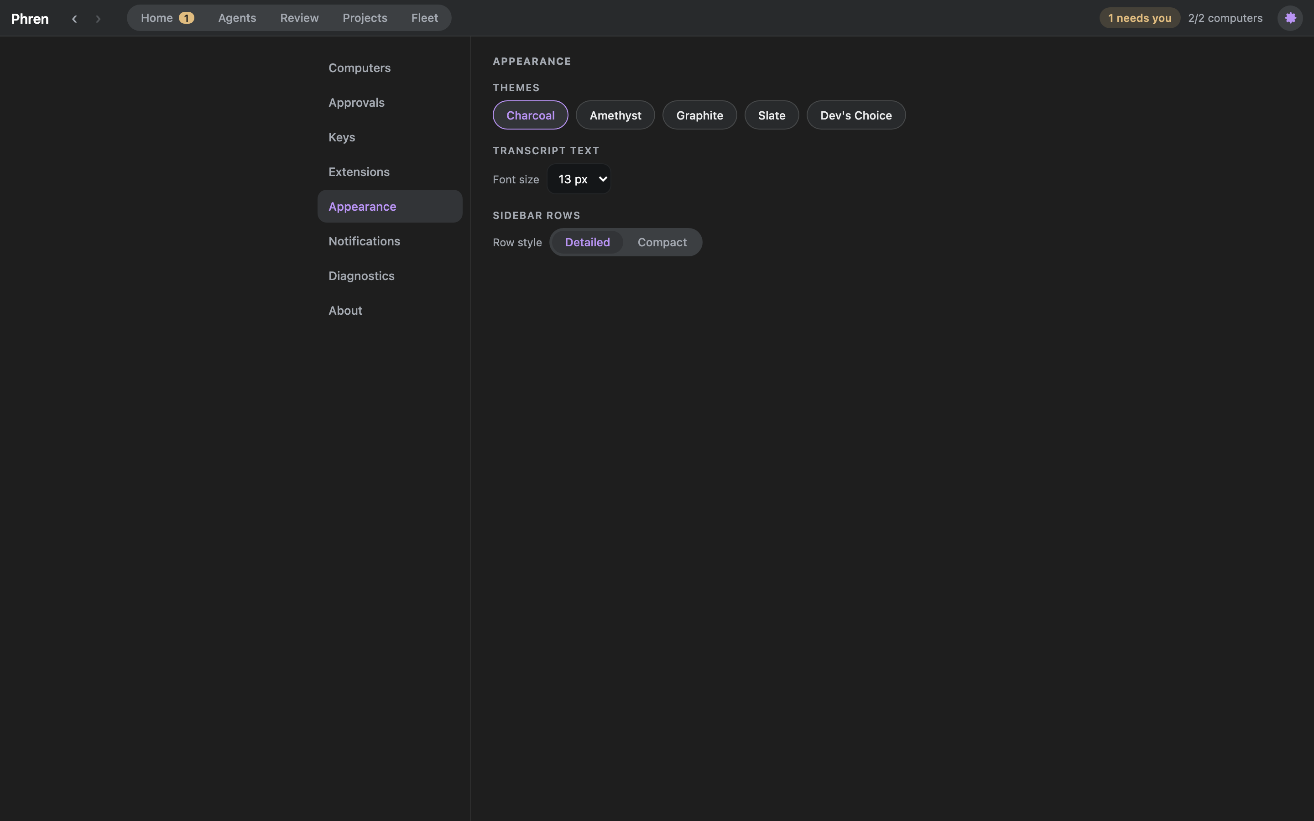The width and height of the screenshot is (1314, 821).
Task: Open the purple settings gear icon
Action: point(1290,18)
